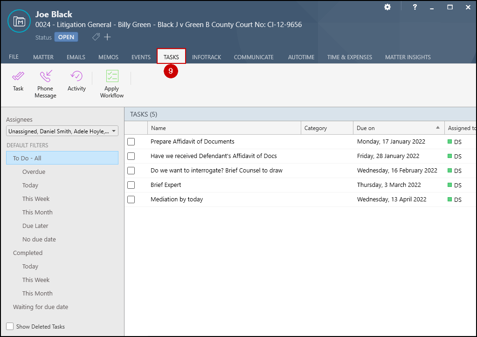Create a new Phone Message
The height and width of the screenshot is (337, 477).
coord(45,83)
